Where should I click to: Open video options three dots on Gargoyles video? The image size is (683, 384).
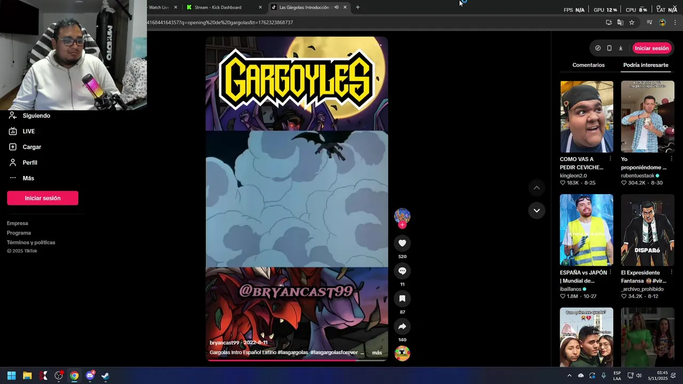[x=378, y=45]
